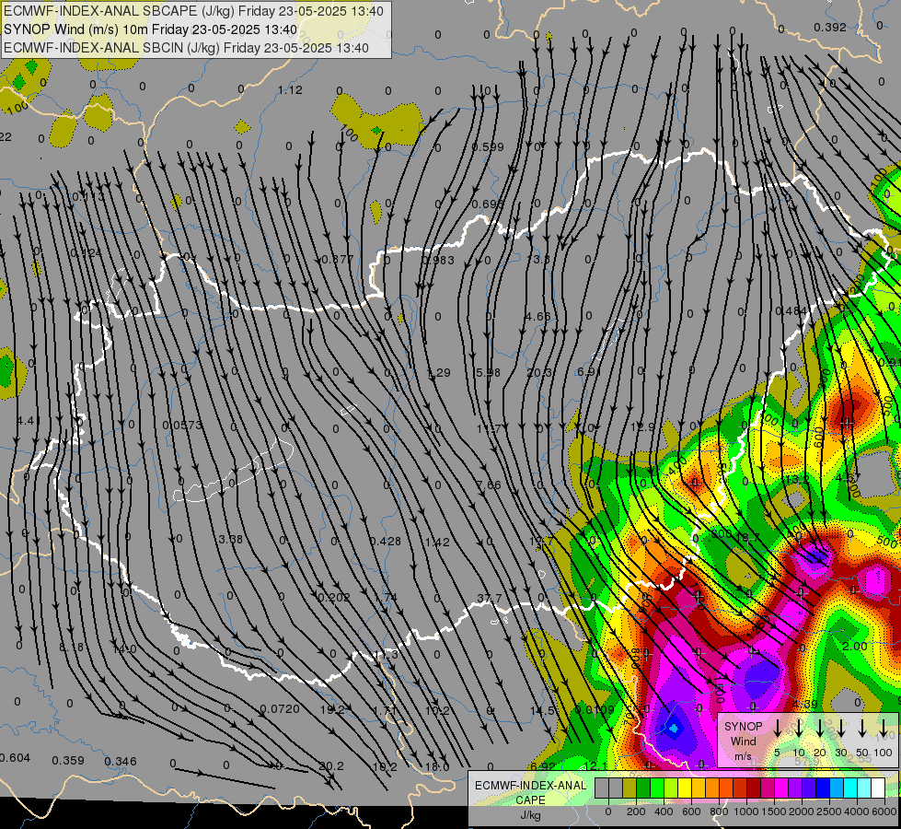This screenshot has width=901, height=829.
Task: Click the 30 m/s wind arrow in legend
Action: 840,728
